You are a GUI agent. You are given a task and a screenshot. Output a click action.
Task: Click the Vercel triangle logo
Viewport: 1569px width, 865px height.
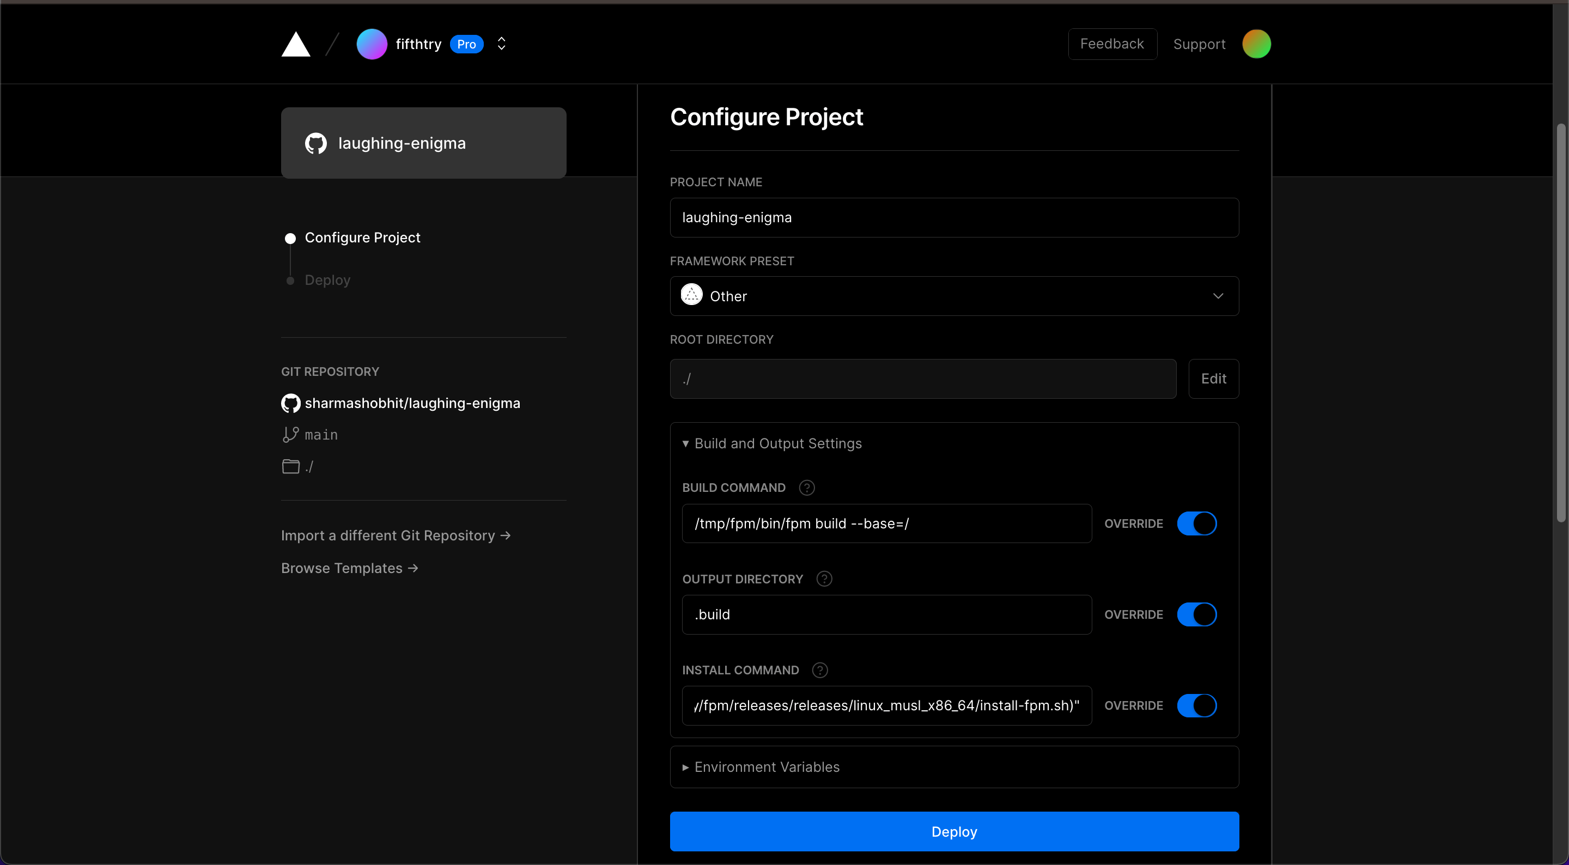[x=295, y=44]
